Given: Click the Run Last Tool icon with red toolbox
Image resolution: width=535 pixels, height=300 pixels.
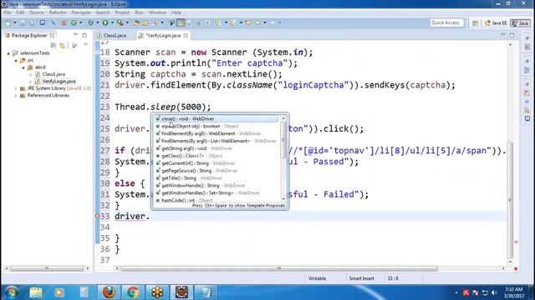Looking at the screenshot, I should pos(120,22).
